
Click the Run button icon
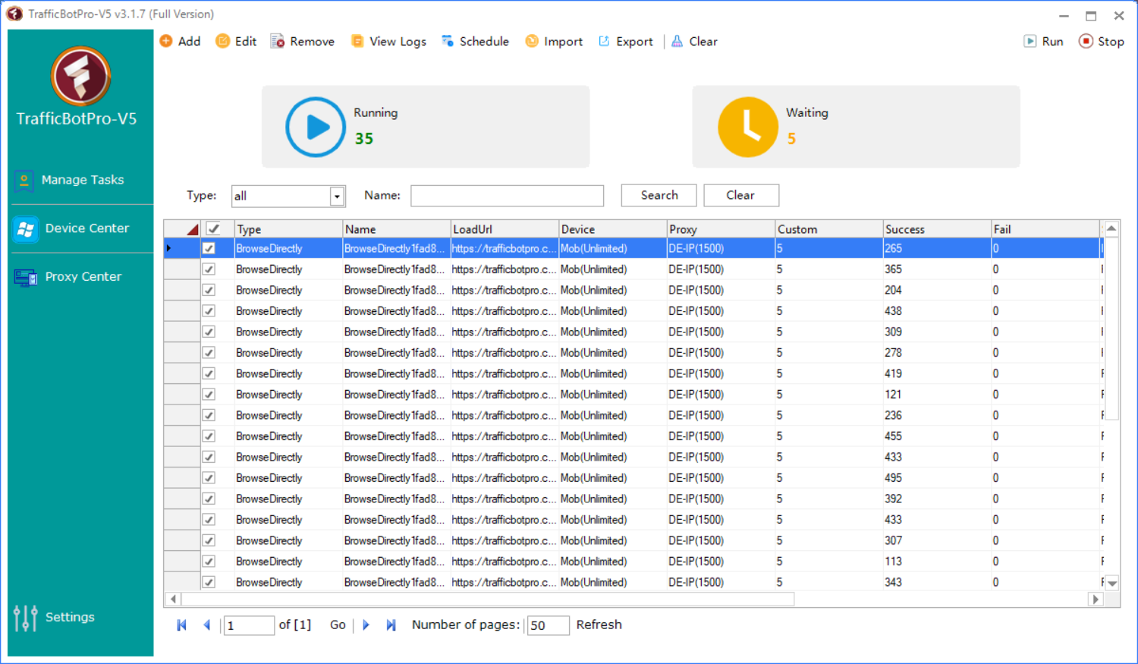(x=1030, y=41)
